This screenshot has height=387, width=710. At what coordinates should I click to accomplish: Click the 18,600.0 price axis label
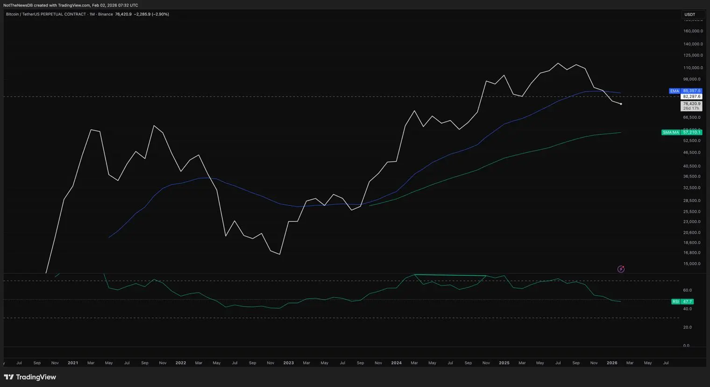pyautogui.click(x=692, y=243)
